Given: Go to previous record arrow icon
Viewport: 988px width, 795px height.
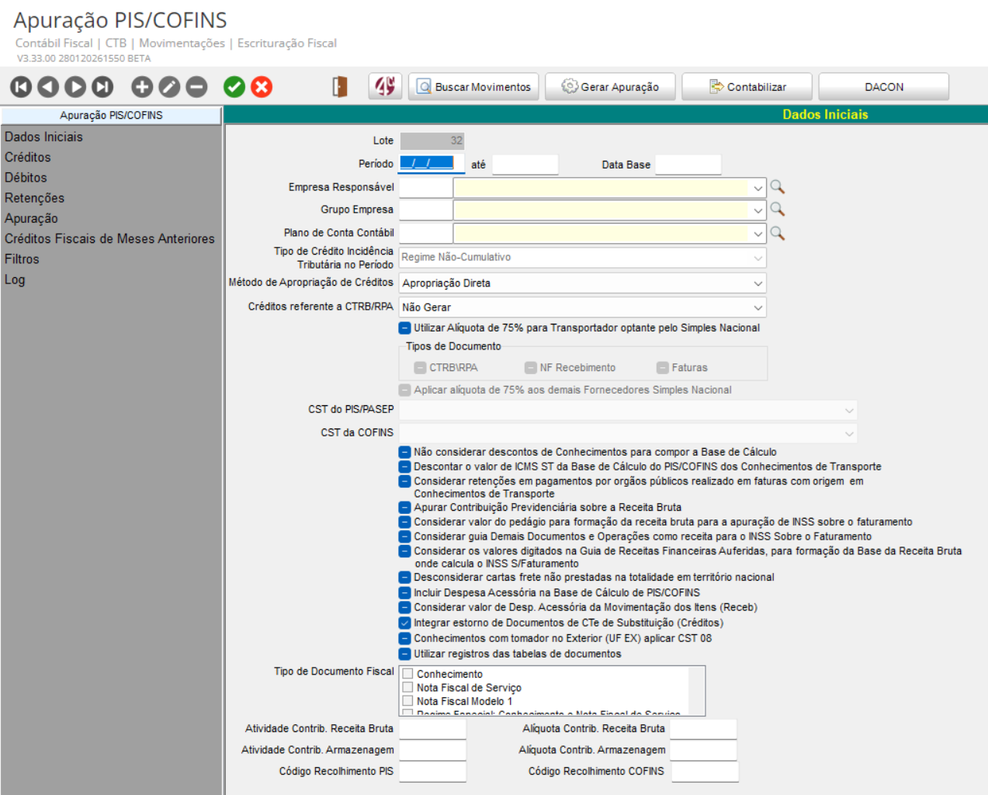Looking at the screenshot, I should coord(48,87).
